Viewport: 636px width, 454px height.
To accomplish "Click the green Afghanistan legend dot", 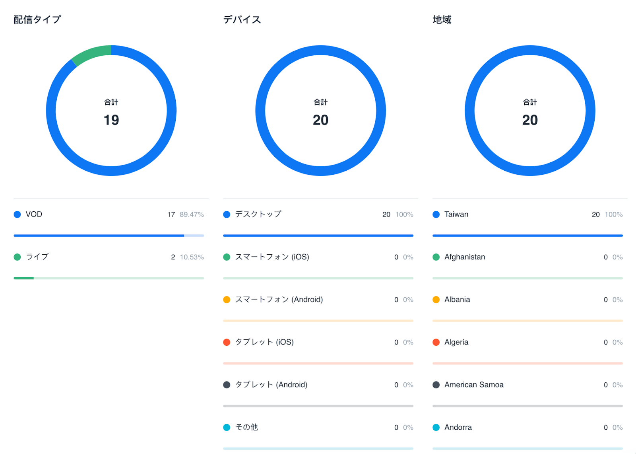I will [436, 257].
